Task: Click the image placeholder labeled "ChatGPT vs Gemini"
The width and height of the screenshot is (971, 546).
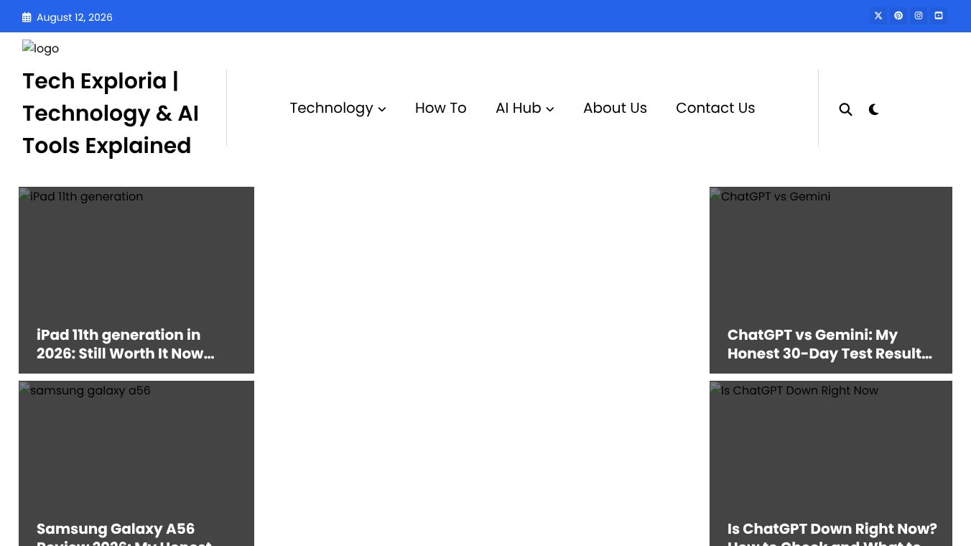Action: [x=831, y=280]
